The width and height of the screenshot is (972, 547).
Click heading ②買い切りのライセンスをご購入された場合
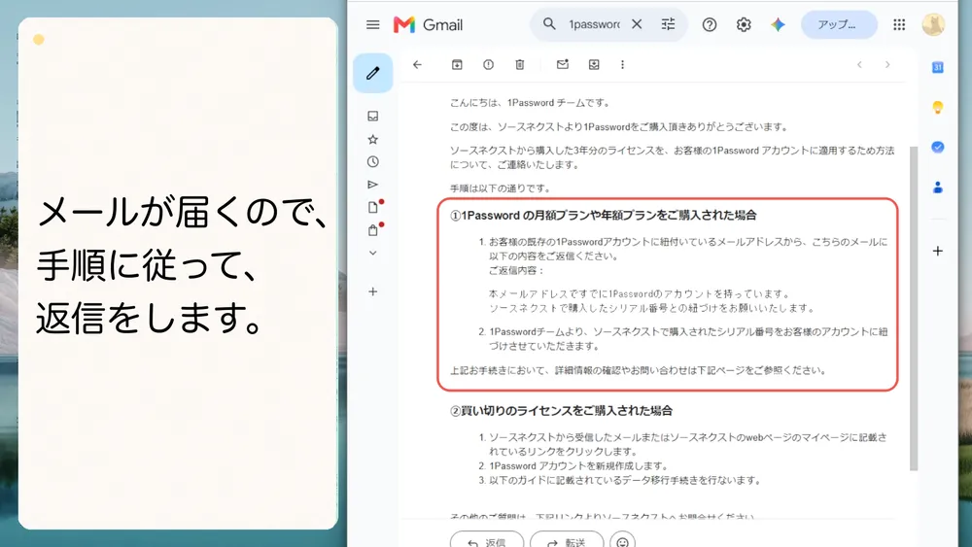pyautogui.click(x=561, y=410)
